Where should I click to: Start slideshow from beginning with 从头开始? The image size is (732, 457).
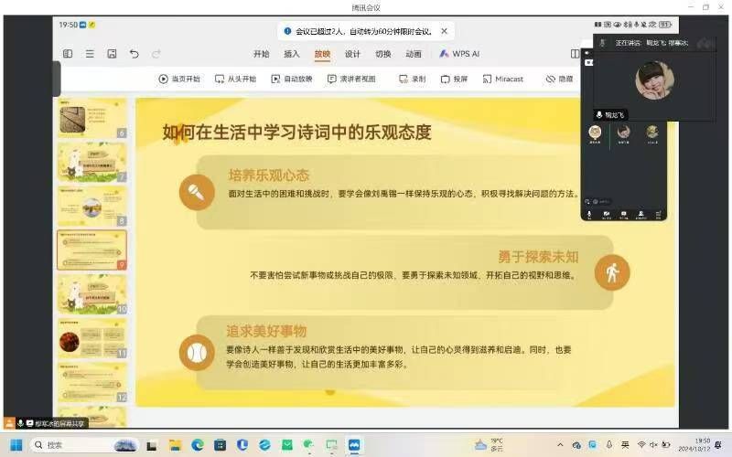tap(221, 80)
